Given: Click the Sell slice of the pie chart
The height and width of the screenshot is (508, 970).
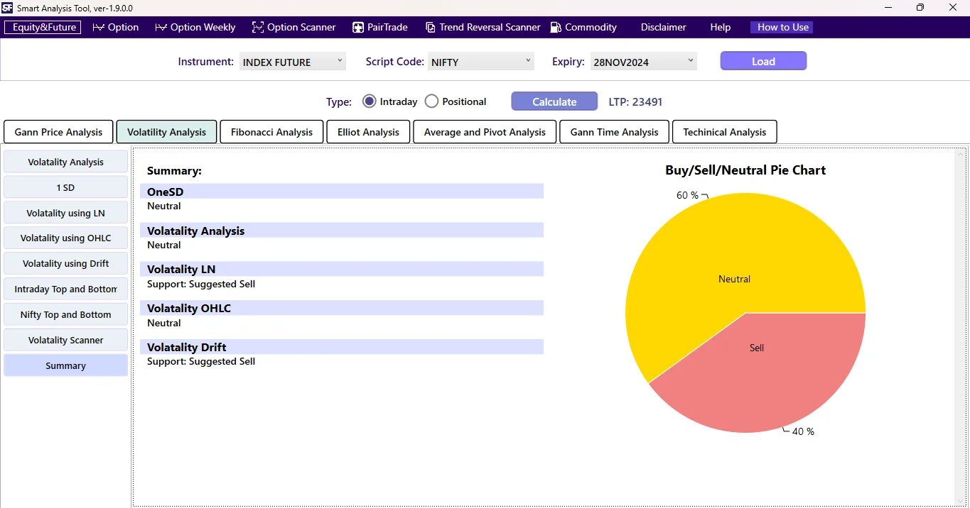Looking at the screenshot, I should [756, 348].
